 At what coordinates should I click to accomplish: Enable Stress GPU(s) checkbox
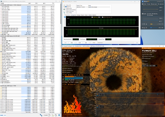(x=66, y=13)
